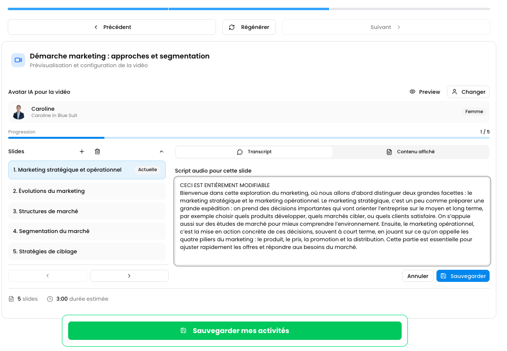Collapse the Slides list with the chevron
Screen dimensions: 507x351
[x=161, y=152]
